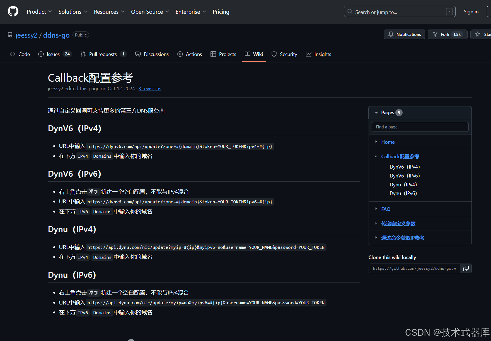The height and width of the screenshot is (341, 491).
Task: Open the FAQ wiki page
Action: 386,209
